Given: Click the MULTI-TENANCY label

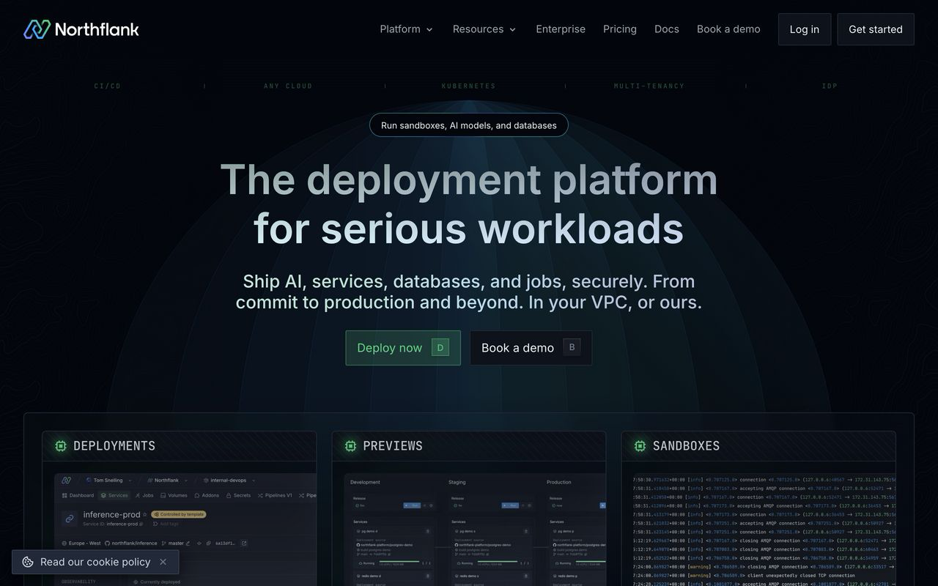Looking at the screenshot, I should pyautogui.click(x=649, y=86).
